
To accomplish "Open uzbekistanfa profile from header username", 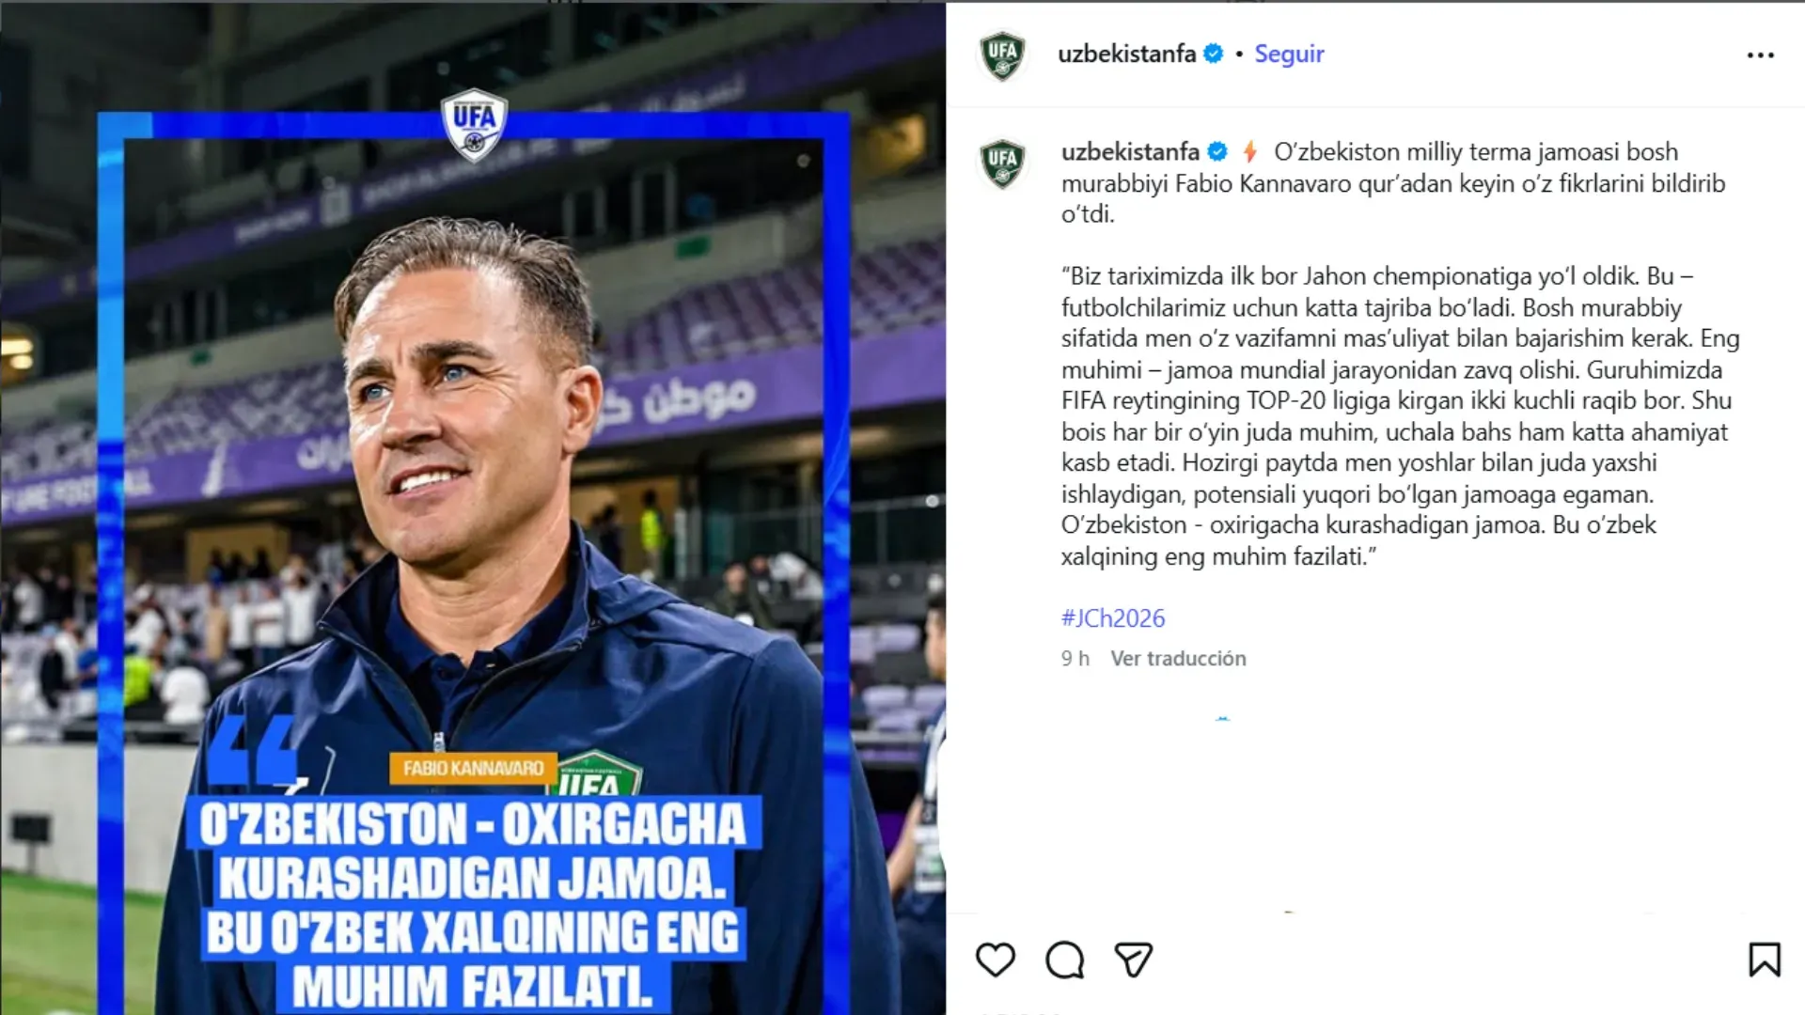I will coord(1126,54).
